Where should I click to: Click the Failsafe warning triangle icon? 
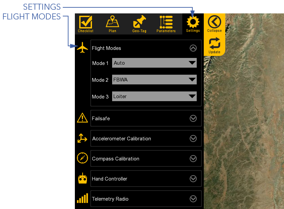click(82, 118)
